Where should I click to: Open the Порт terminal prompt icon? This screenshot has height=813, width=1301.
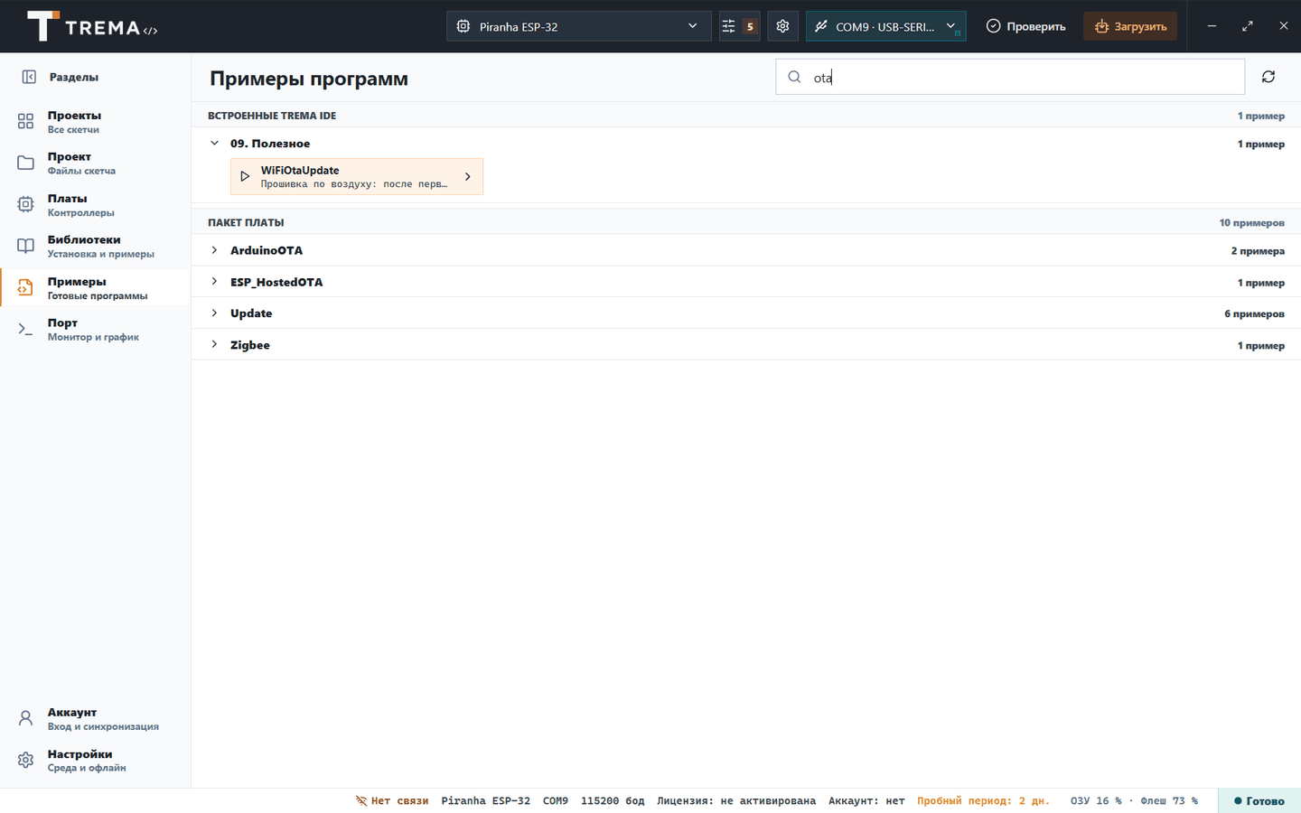pyautogui.click(x=25, y=329)
